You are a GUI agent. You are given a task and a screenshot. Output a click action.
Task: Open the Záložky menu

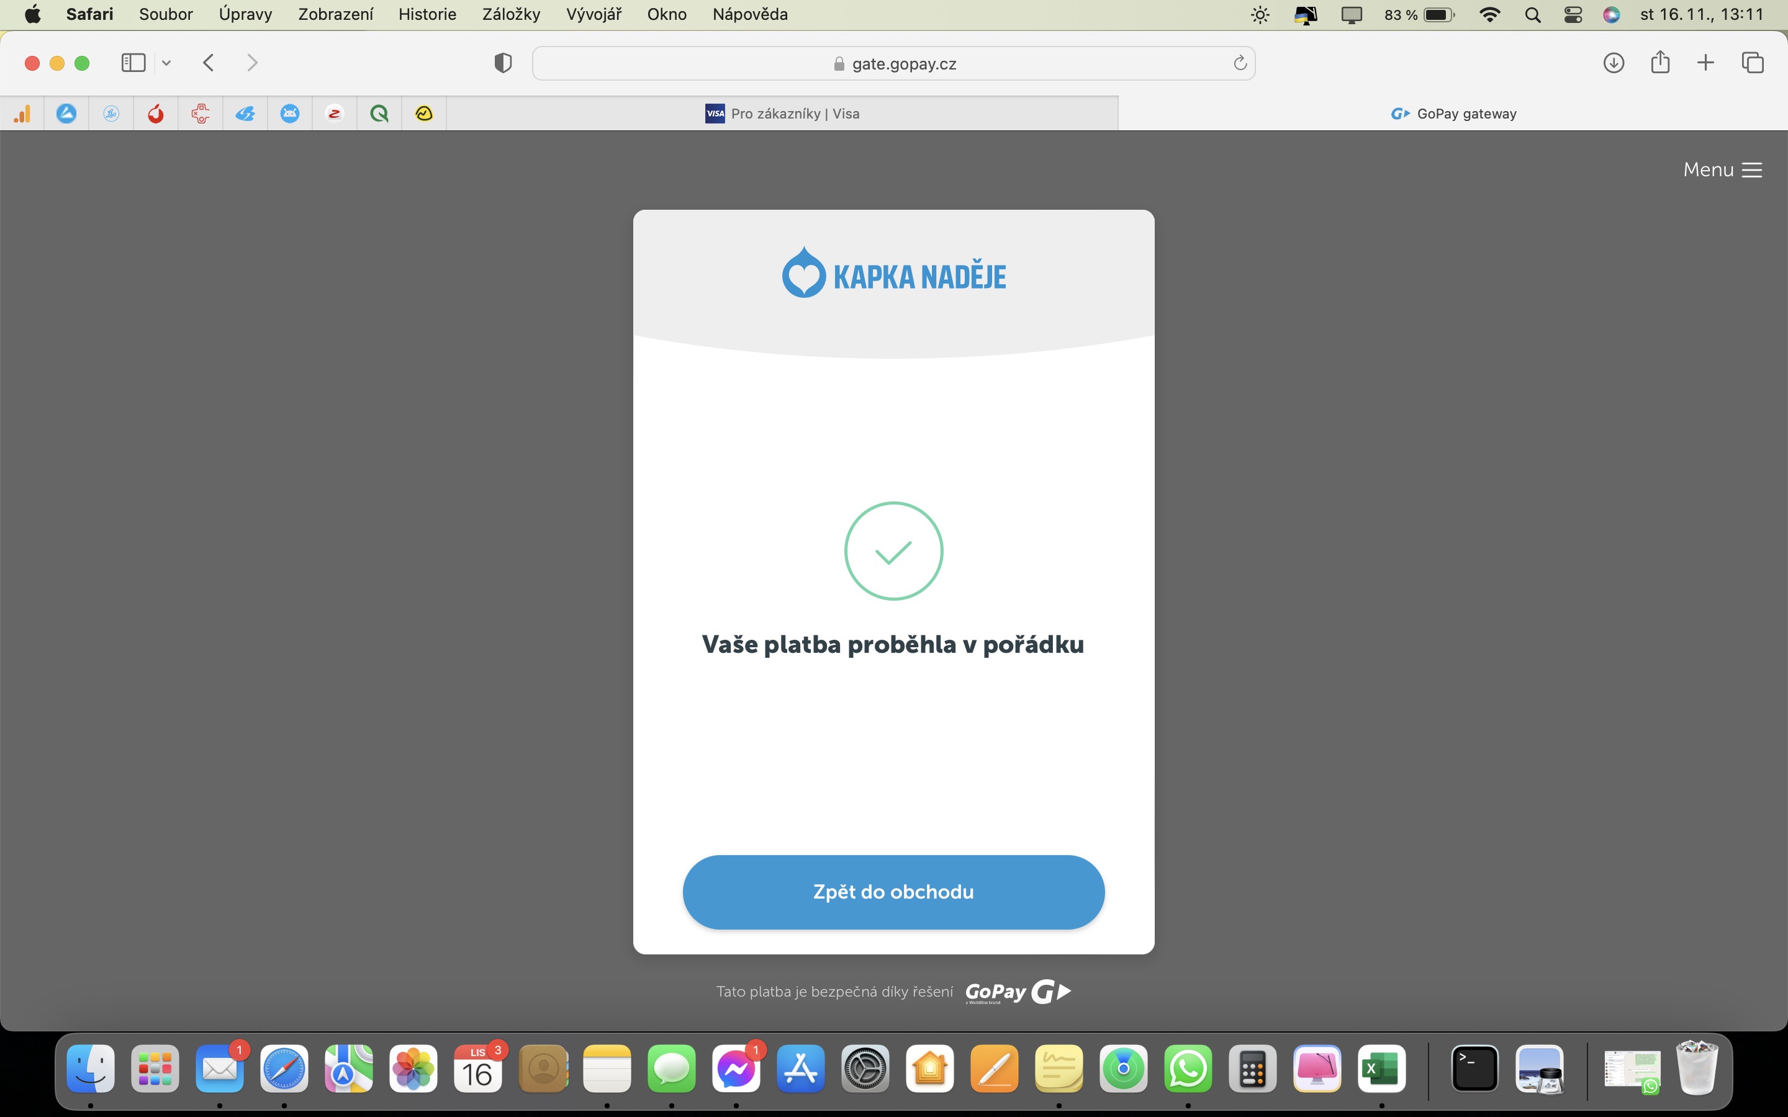510,14
